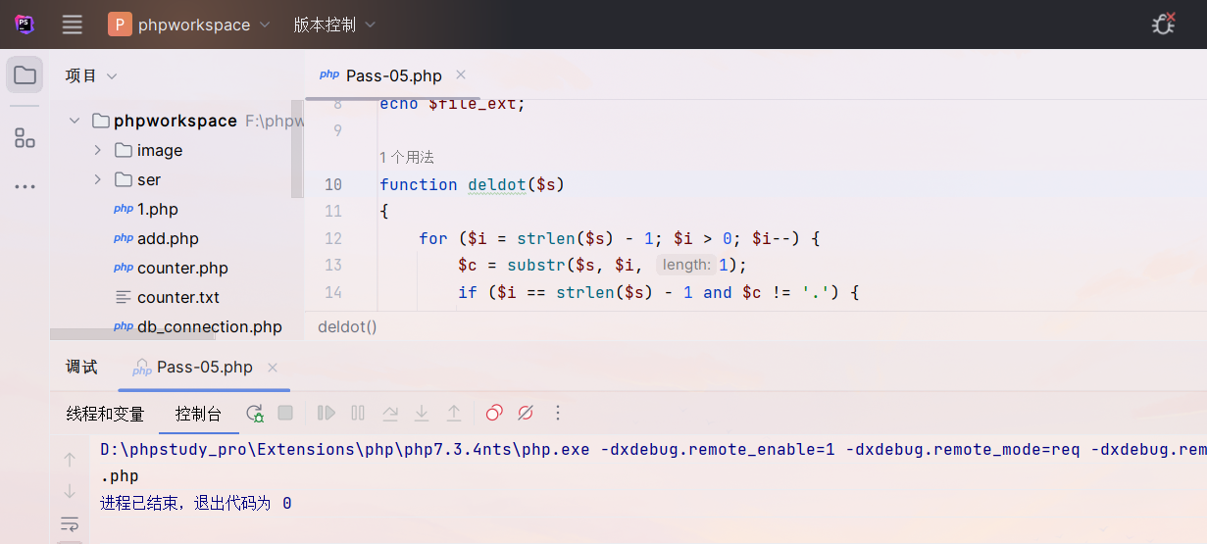Expand the image folder

(x=97, y=150)
